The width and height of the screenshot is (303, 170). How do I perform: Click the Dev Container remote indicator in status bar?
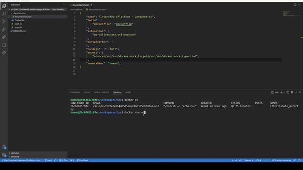[21, 161]
